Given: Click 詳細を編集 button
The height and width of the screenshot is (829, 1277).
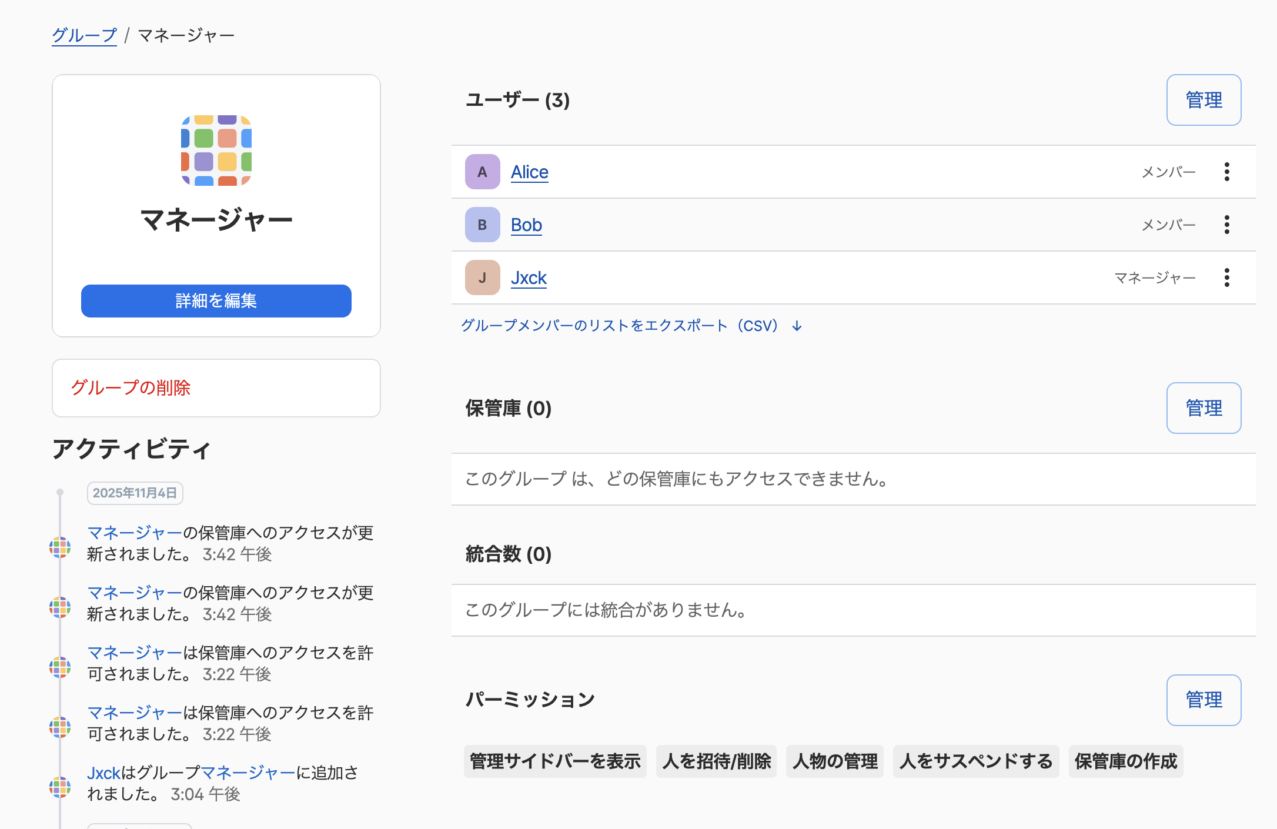Looking at the screenshot, I should coord(216,301).
